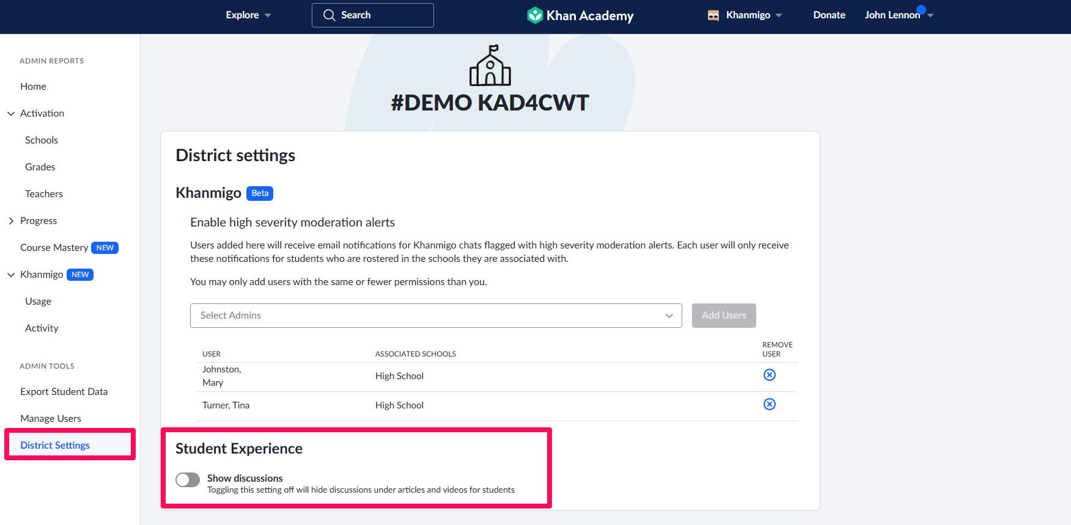Click High School in the Mary Johnston row
Screen dimensions: 1071x525
399,376
